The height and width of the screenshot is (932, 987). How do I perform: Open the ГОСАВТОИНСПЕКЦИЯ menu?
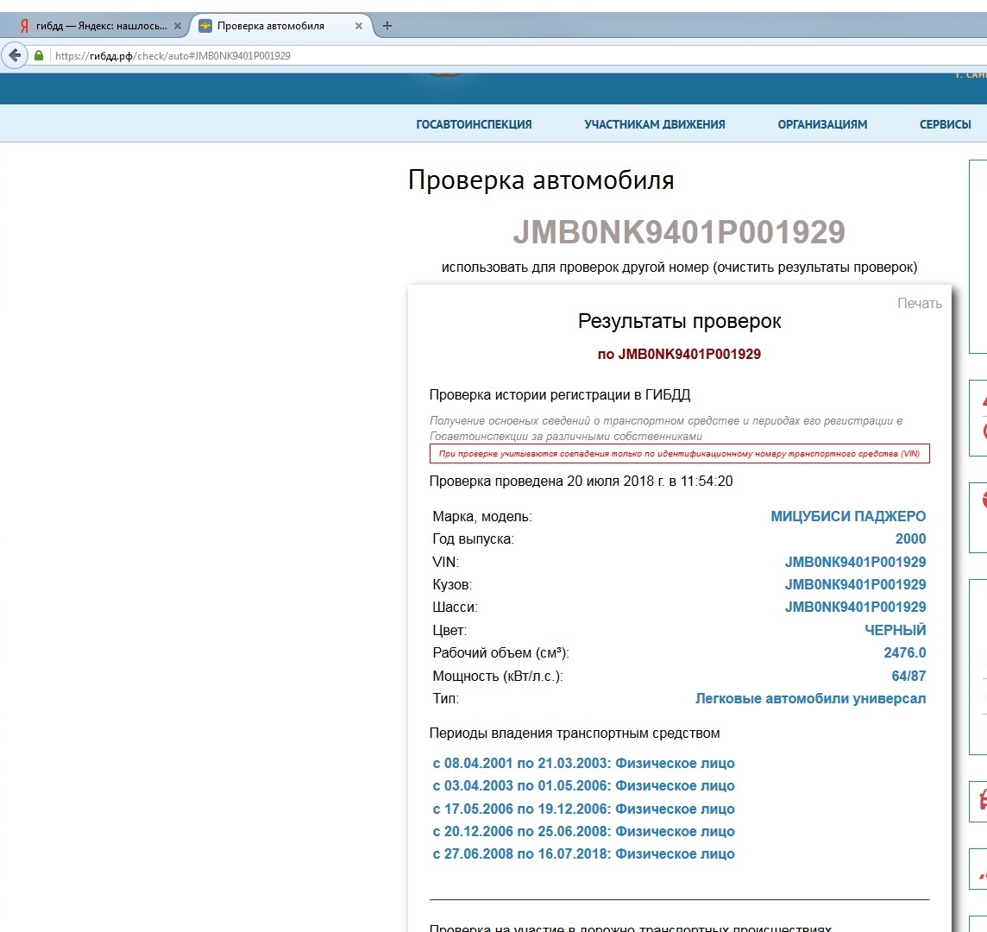click(x=474, y=124)
